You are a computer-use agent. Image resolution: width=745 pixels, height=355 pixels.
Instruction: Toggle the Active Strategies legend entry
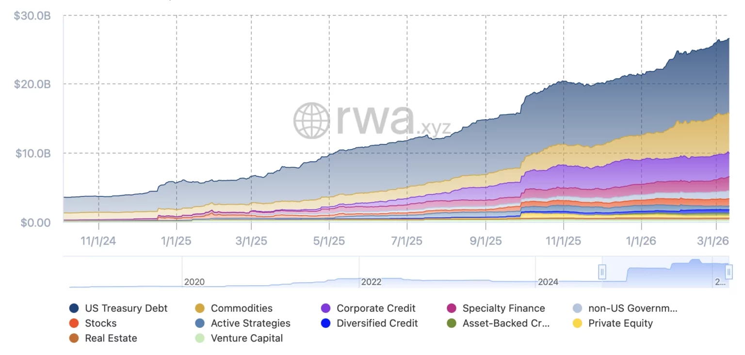point(243,323)
